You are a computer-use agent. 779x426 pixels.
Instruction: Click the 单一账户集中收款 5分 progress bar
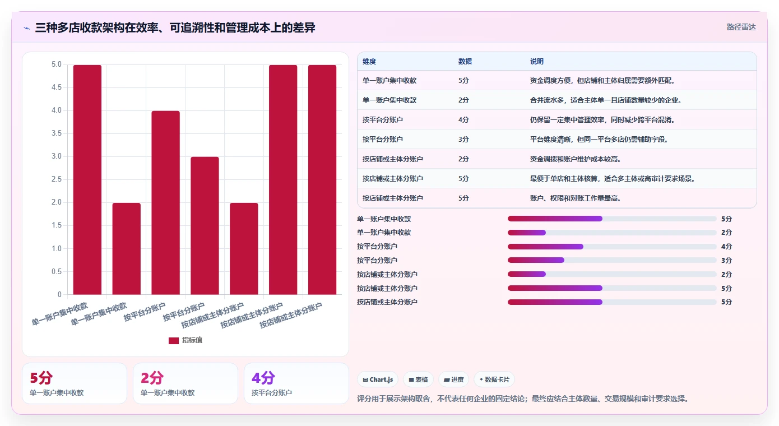[x=612, y=219]
